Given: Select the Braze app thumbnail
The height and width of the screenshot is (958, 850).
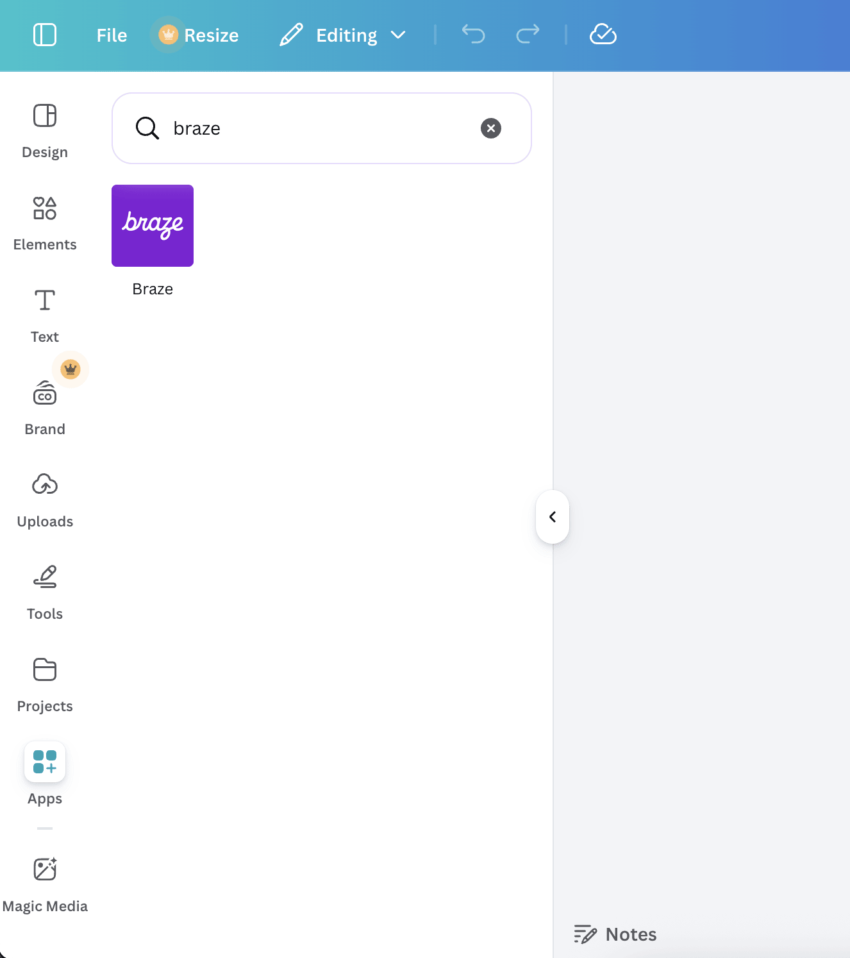Looking at the screenshot, I should (x=152, y=225).
